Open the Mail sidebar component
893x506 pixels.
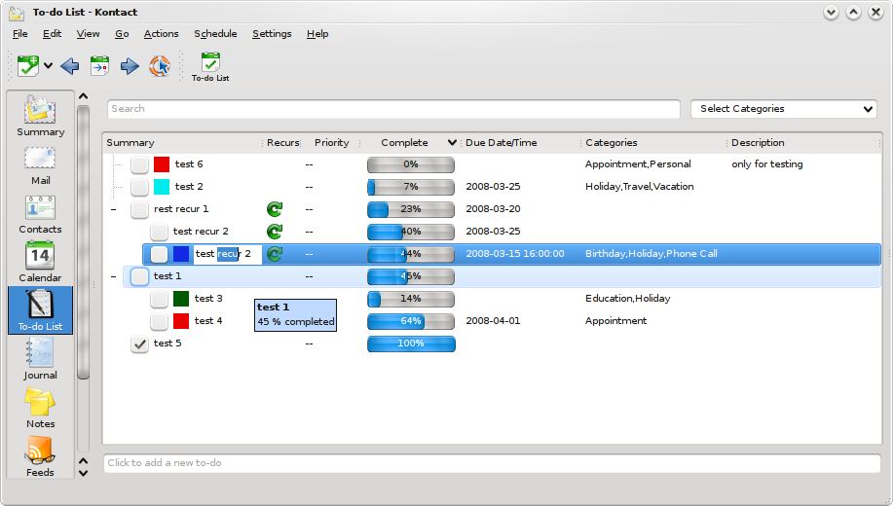coord(41,165)
